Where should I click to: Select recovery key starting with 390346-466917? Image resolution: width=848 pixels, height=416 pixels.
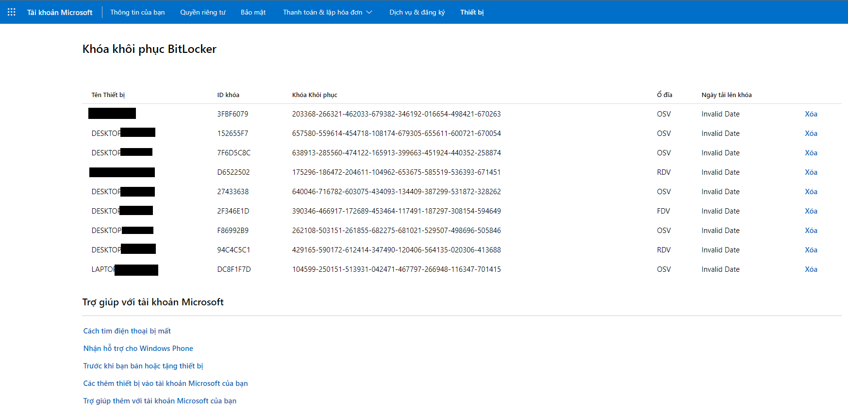click(x=397, y=211)
